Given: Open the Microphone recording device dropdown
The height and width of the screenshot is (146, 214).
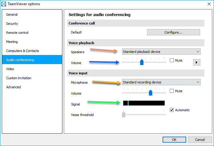Looking at the screenshot, I should pos(161,82).
